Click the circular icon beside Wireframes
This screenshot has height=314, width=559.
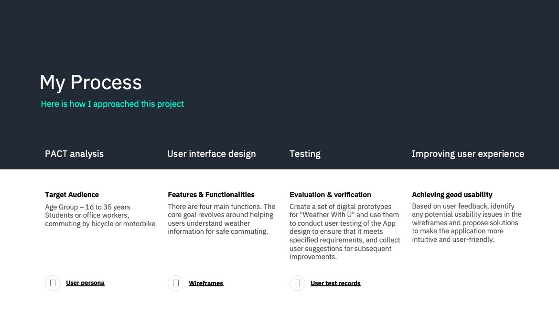[175, 283]
